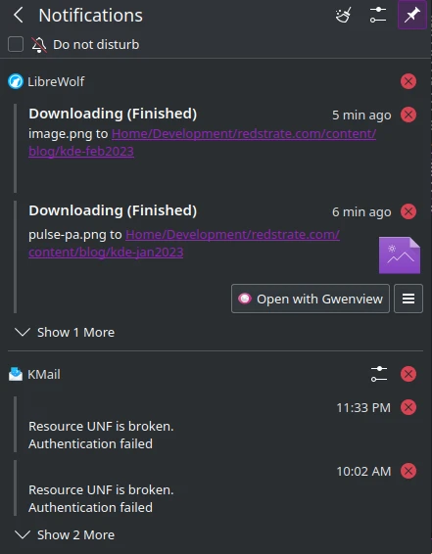Expand Show 1 More for LibreWolf
Viewport: 432px width, 554px height.
65,333
